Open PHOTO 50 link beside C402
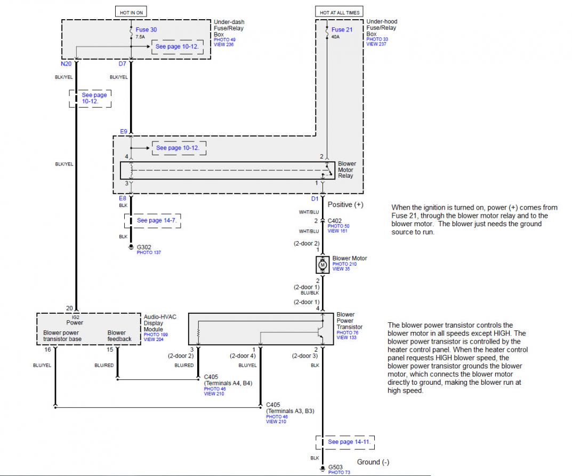 tap(339, 226)
